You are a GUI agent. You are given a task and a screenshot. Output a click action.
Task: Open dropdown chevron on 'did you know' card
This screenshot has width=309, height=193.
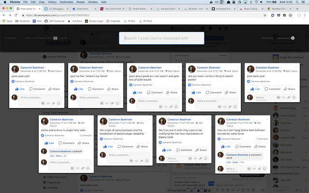(238, 67)
